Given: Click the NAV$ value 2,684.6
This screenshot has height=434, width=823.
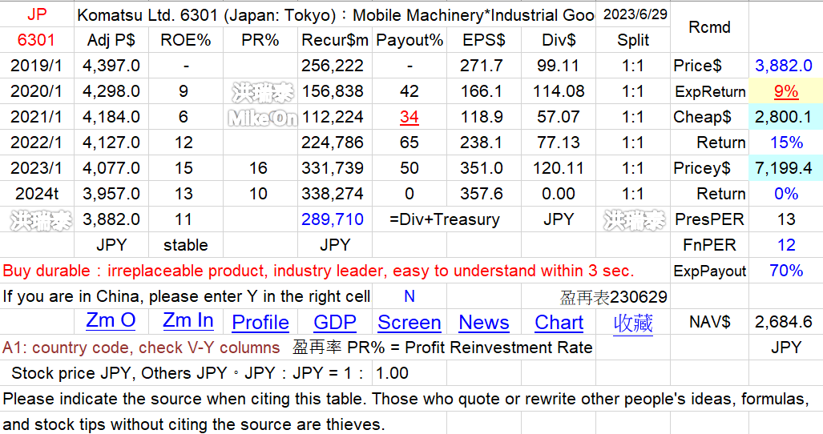Looking at the screenshot, I should 784,322.
